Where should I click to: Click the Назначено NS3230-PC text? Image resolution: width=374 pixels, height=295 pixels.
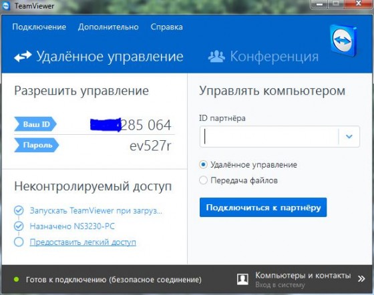click(72, 226)
